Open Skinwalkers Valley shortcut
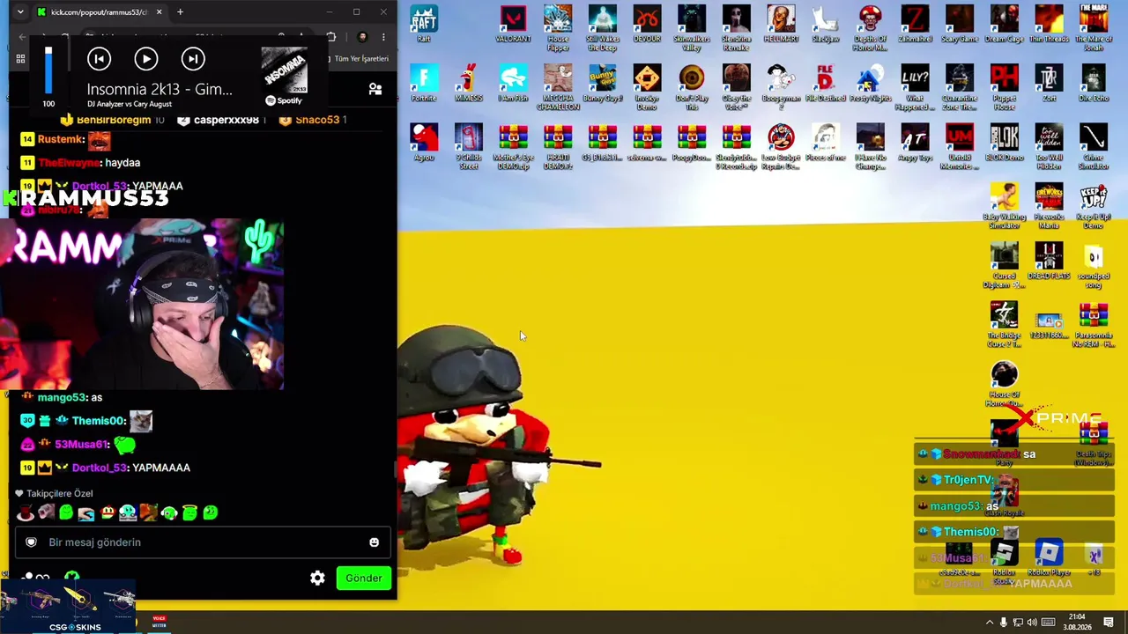Viewport: 1128px width, 634px height. pyautogui.click(x=692, y=28)
